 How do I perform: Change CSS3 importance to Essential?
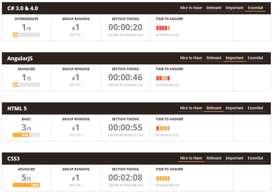(255, 158)
